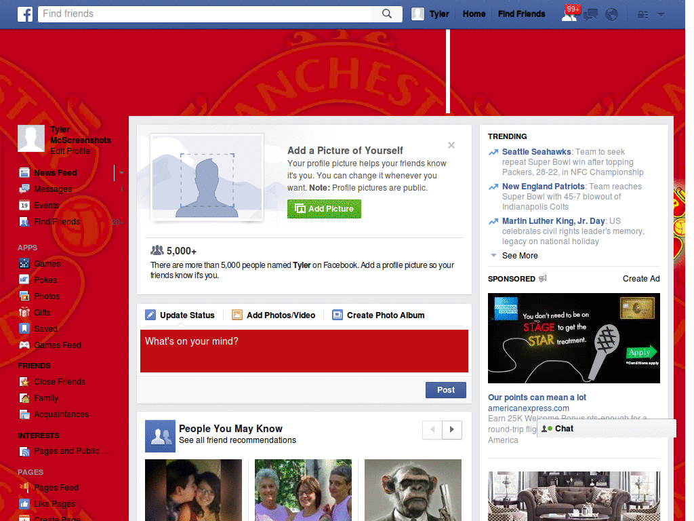Image resolution: width=694 pixels, height=521 pixels.
Task: Click the privacy shortcuts lock icon
Action: [642, 15]
